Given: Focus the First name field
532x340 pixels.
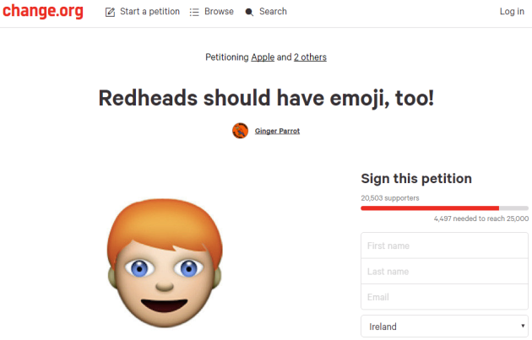Looking at the screenshot, I should coord(444,246).
